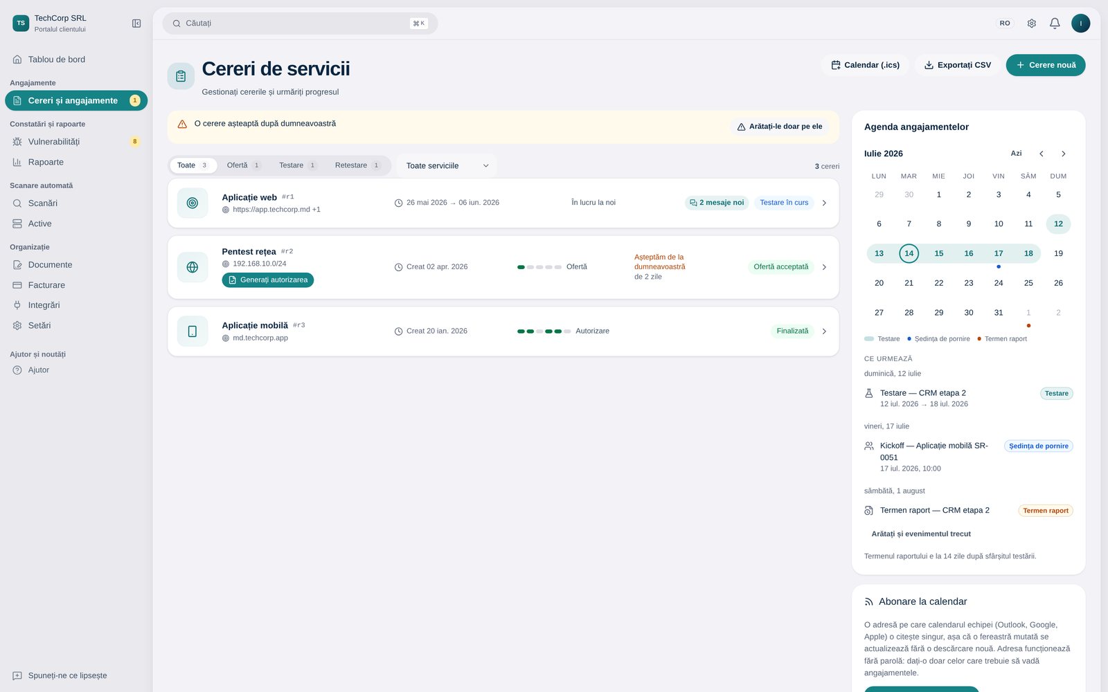1108x692 pixels.
Task: Go to Tablou de bord
Action: click(x=76, y=60)
